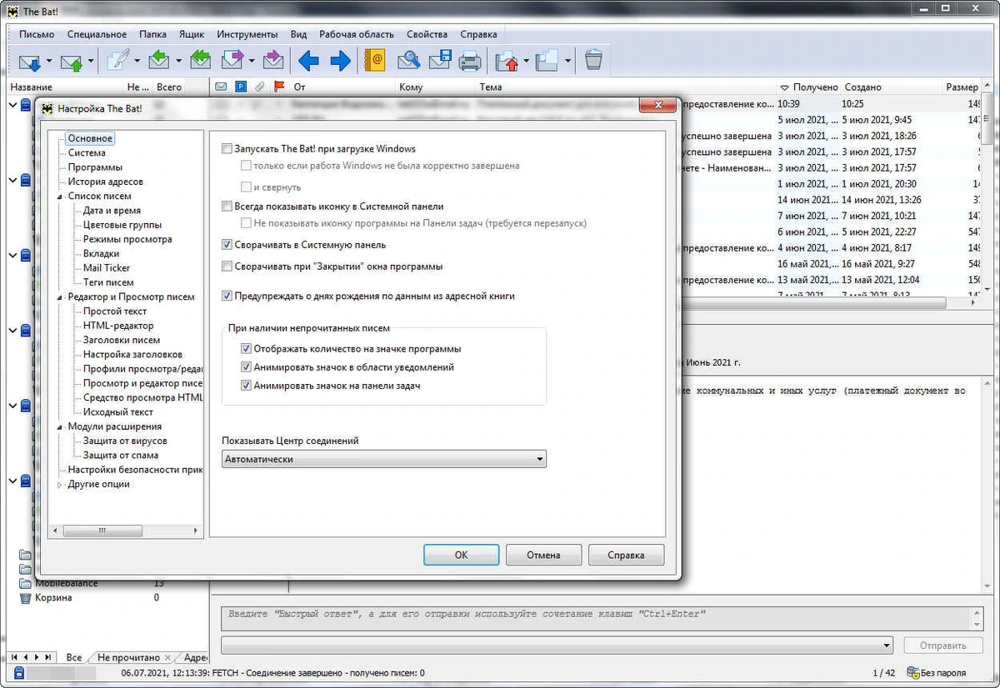Click first-tab navigation arrow in folder tabs
This screenshot has height=688, width=1000.
tap(13, 658)
